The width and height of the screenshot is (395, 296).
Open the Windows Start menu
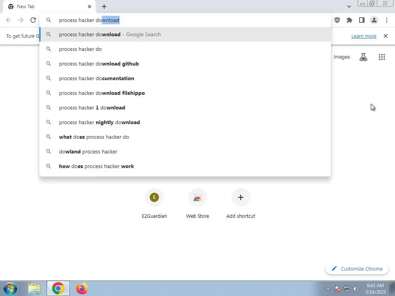coord(10,288)
